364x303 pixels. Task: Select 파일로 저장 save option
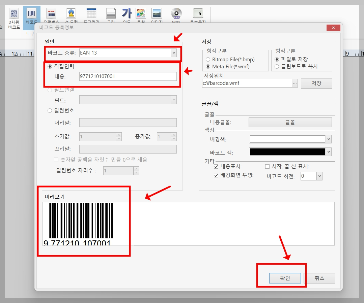point(277,59)
